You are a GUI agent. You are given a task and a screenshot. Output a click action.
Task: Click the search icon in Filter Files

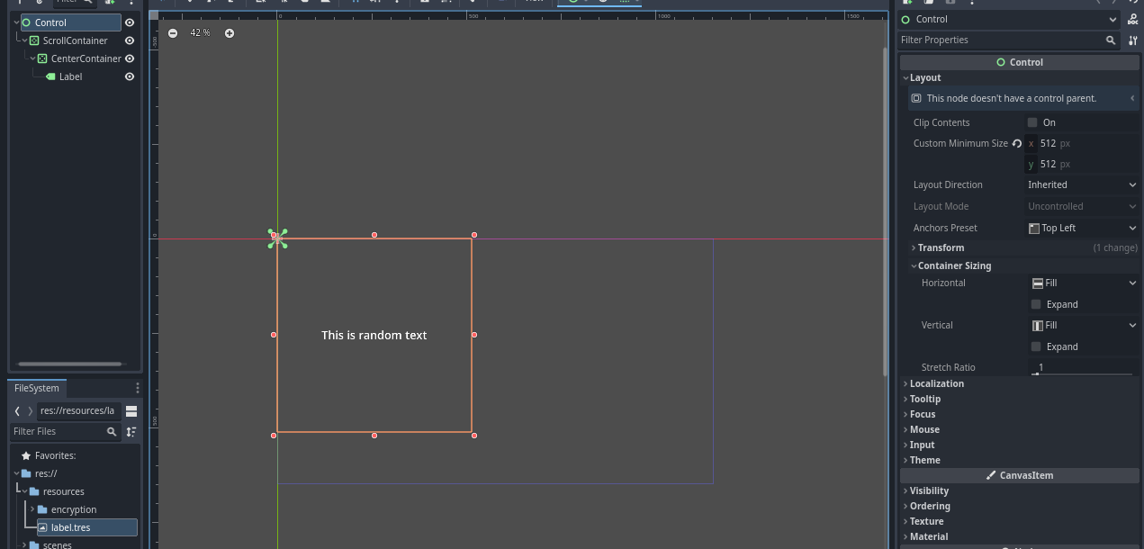coord(112,432)
